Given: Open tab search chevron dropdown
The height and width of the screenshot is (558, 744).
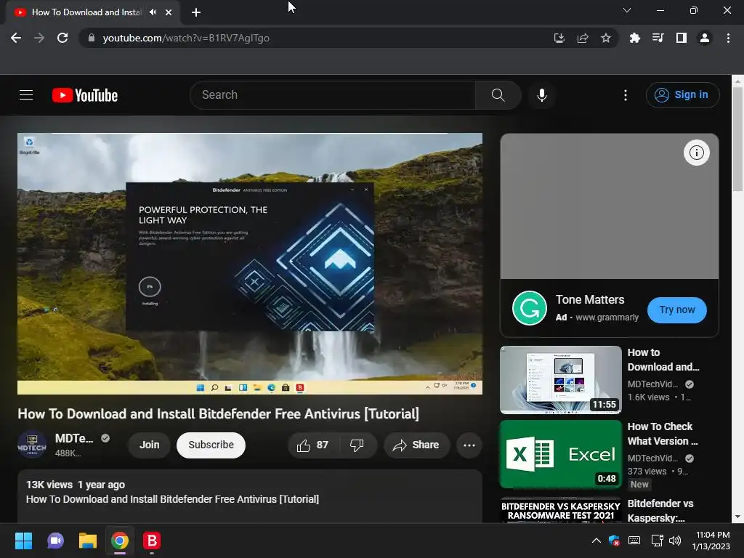Looking at the screenshot, I should point(627,10).
